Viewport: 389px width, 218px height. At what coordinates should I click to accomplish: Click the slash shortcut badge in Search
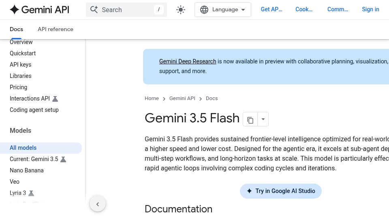[159, 10]
